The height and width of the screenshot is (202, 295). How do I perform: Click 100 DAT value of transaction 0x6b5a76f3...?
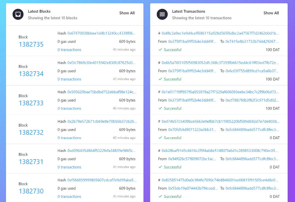273,79
